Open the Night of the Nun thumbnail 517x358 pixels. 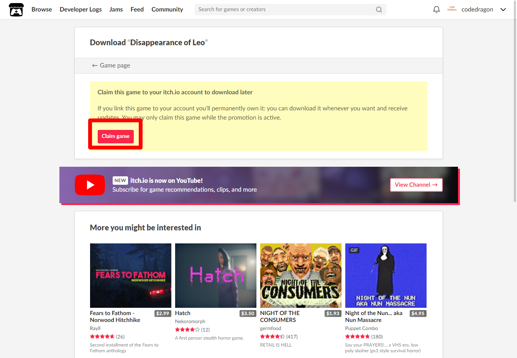pos(386,276)
